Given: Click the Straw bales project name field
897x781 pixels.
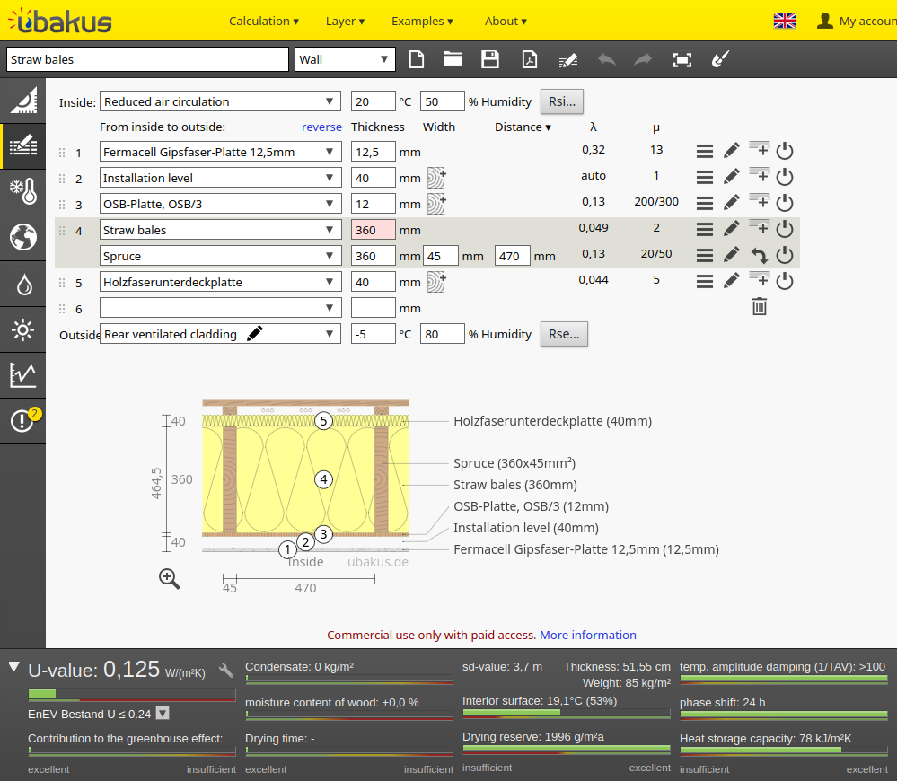Looking at the screenshot, I should point(147,59).
